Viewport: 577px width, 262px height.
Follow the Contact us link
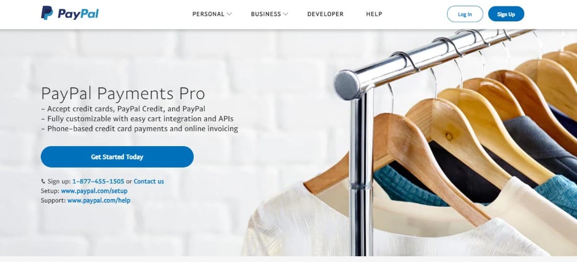149,182
